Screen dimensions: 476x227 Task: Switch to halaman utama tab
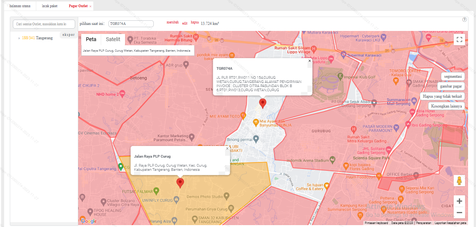click(20, 6)
